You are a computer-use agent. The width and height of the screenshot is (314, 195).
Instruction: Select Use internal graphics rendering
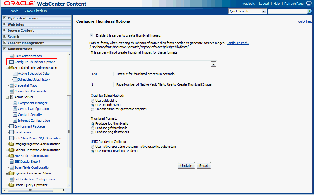pos(92,151)
